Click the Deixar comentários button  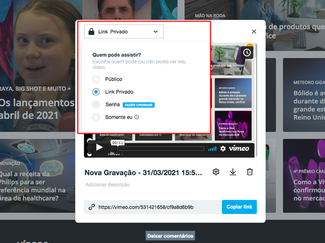click(x=170, y=236)
